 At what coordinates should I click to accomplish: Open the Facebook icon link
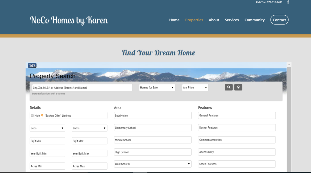click(x=288, y=2)
